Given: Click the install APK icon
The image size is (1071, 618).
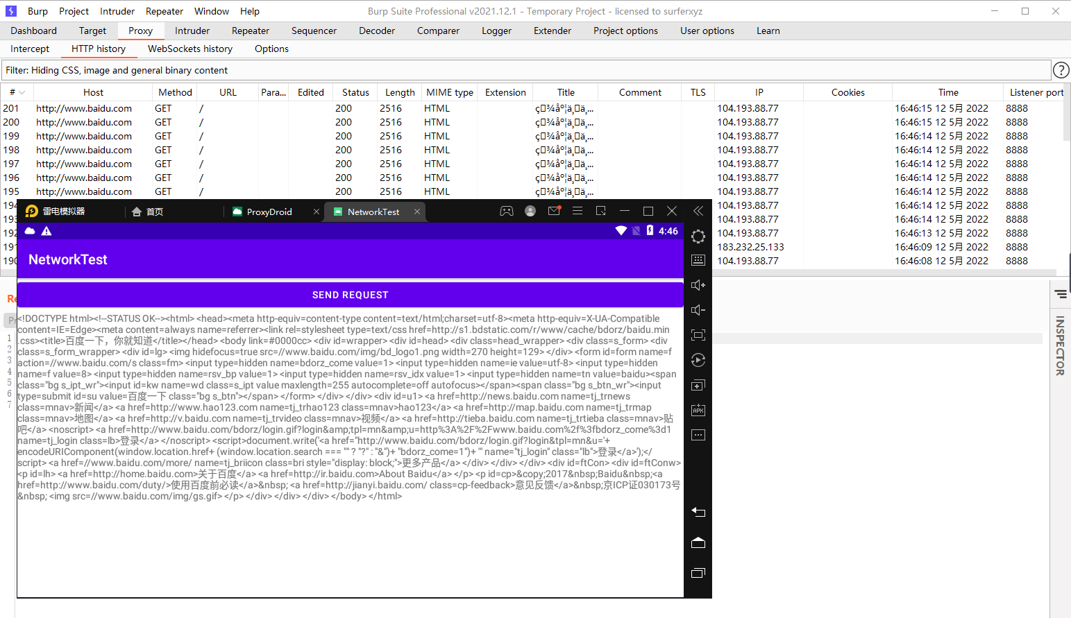Looking at the screenshot, I should point(698,410).
